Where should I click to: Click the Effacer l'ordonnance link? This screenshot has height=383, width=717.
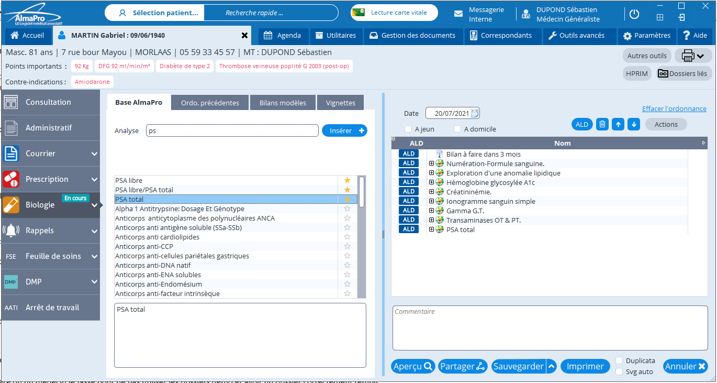click(674, 109)
